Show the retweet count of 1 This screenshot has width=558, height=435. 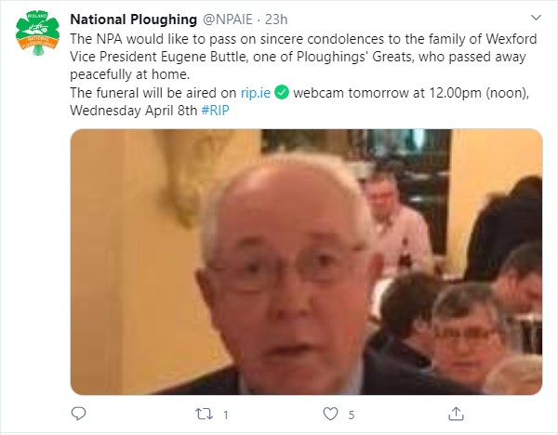[x=226, y=415]
